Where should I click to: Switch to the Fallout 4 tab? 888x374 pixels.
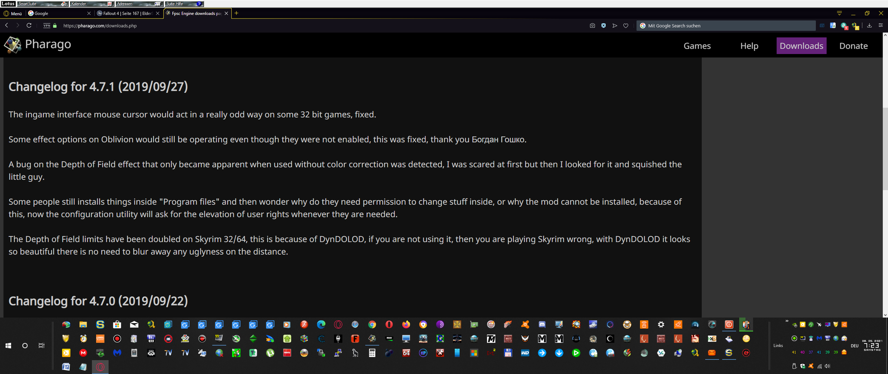click(125, 13)
